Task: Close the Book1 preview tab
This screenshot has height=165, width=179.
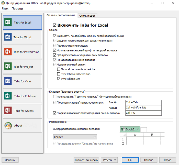Action: pyautogui.click(x=138, y=129)
